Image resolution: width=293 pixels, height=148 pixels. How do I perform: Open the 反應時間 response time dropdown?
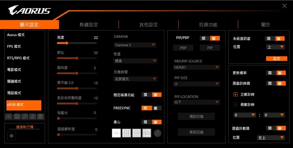136,79
